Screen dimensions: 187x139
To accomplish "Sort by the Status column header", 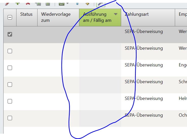I will [x=27, y=18].
